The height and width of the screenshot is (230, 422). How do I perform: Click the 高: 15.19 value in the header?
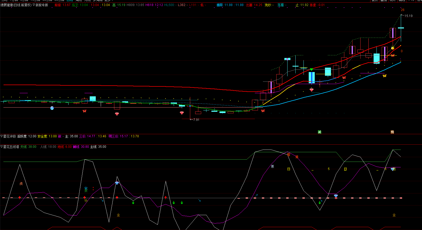point(119,5)
